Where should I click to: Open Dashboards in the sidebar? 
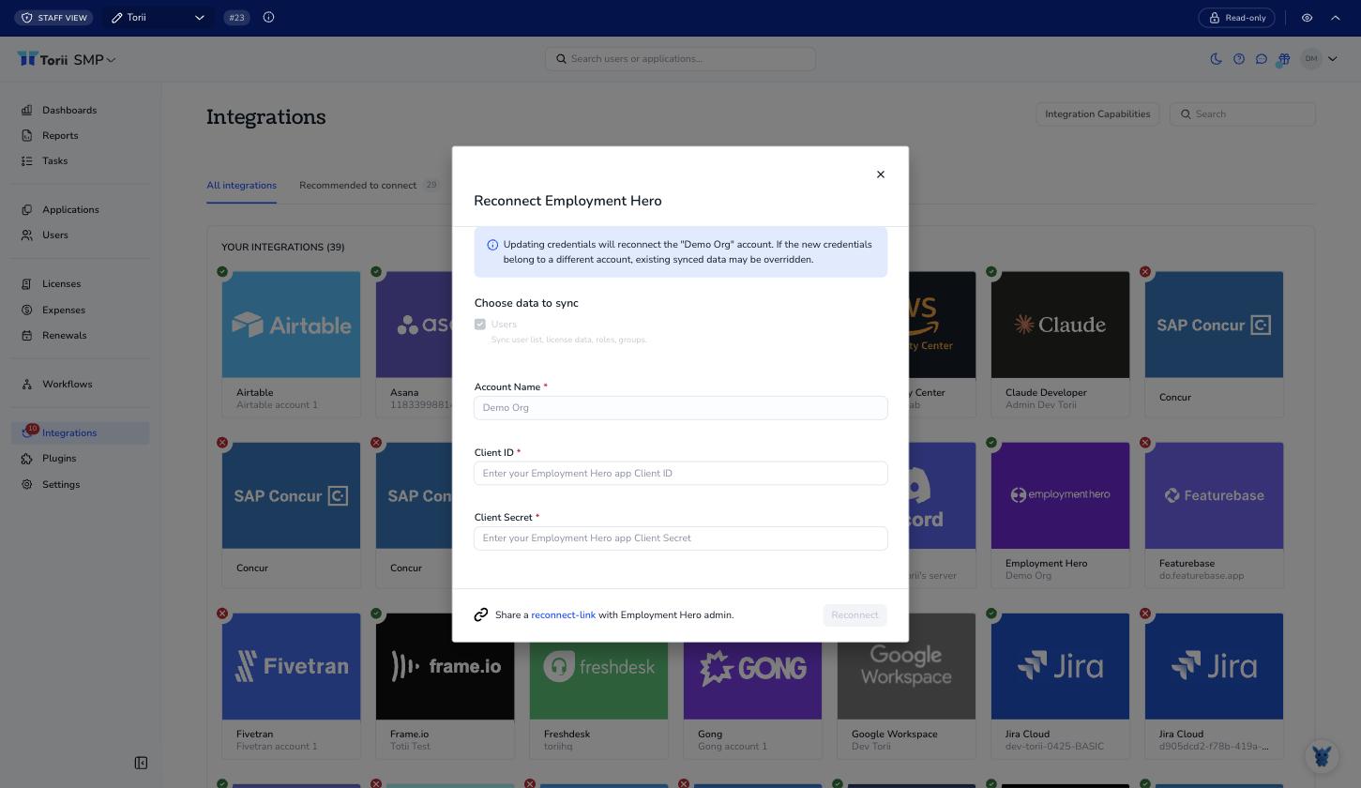click(80, 111)
